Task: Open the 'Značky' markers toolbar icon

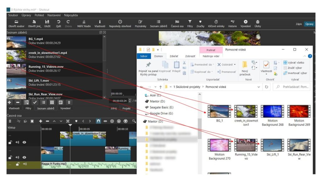Action: click(x=200, y=24)
